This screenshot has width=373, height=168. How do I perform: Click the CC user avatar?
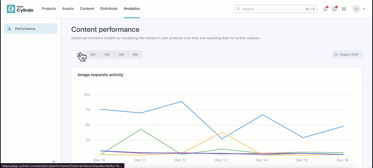click(356, 9)
